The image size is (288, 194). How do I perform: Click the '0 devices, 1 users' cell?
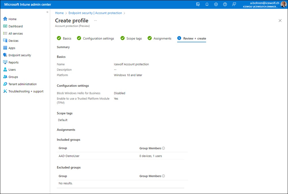click(x=151, y=156)
